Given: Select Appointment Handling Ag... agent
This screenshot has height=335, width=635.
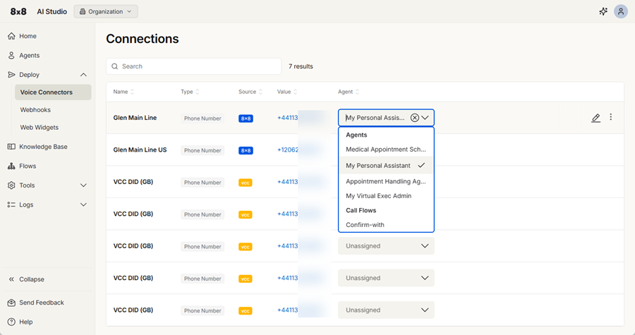Looking at the screenshot, I should 386,182.
